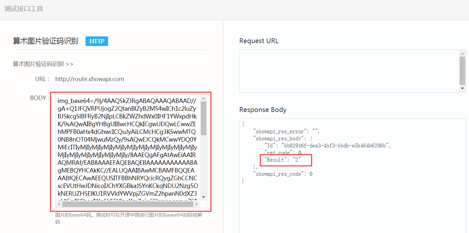This screenshot has height=233, width=469.
Task: Click the "Result": "2" line in response
Action: 282,160
